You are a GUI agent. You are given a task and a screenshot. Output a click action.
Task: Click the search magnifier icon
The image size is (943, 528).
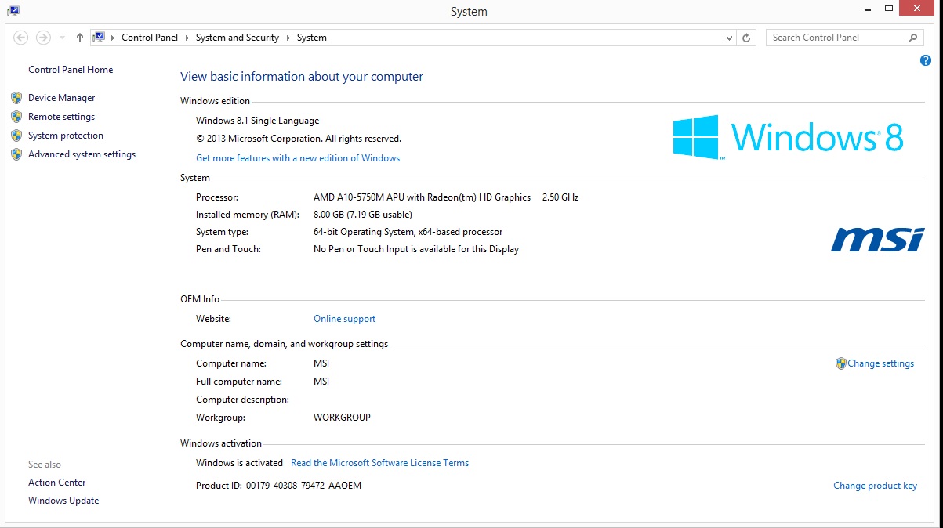[912, 38]
